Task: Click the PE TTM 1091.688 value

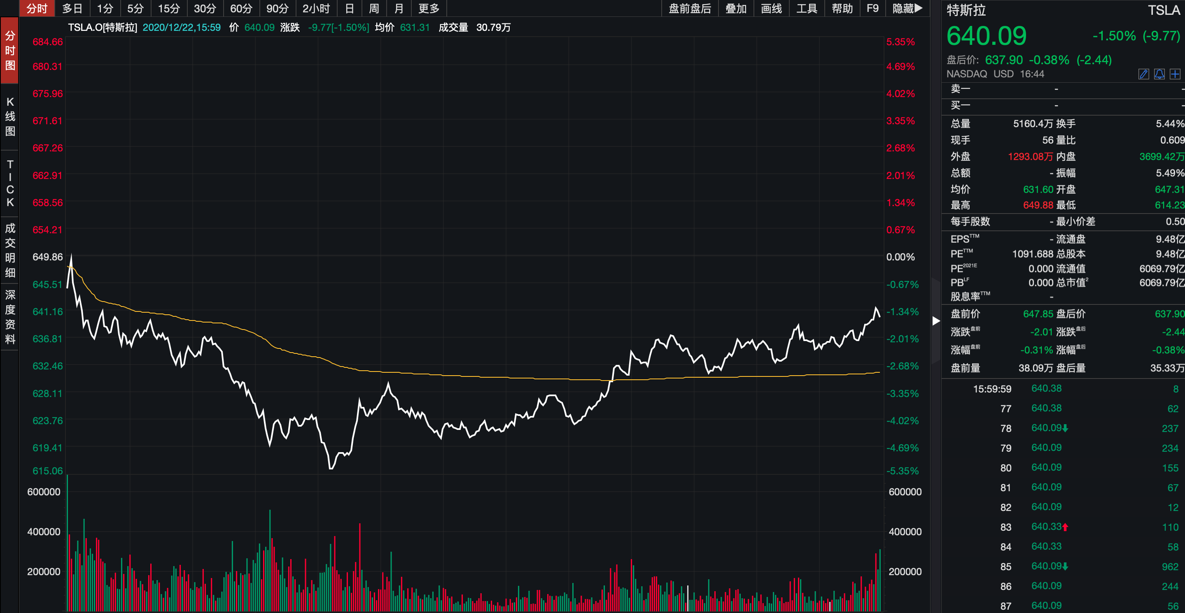Action: (1032, 254)
